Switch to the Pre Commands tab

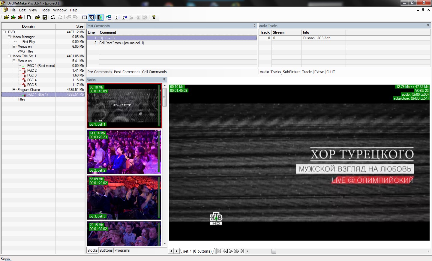[x=100, y=72]
